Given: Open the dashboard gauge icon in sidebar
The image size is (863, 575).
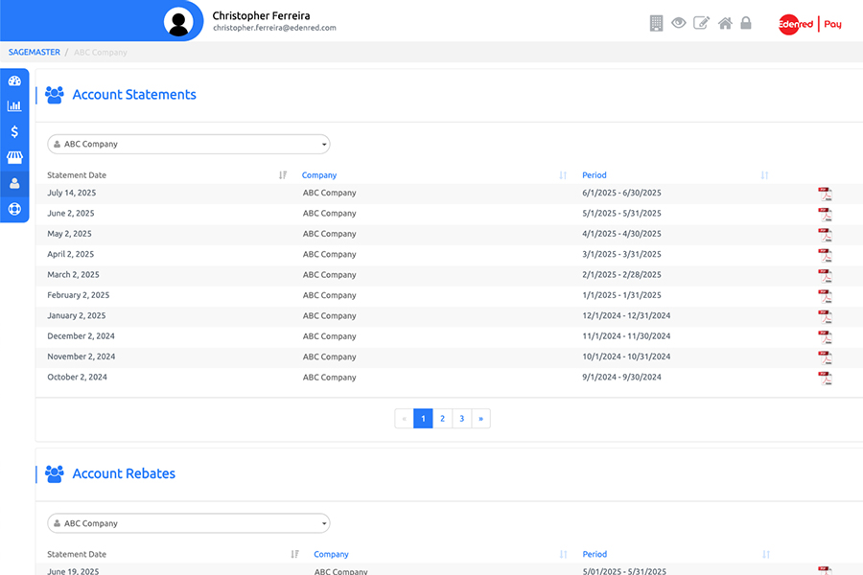Looking at the screenshot, I should (14, 80).
